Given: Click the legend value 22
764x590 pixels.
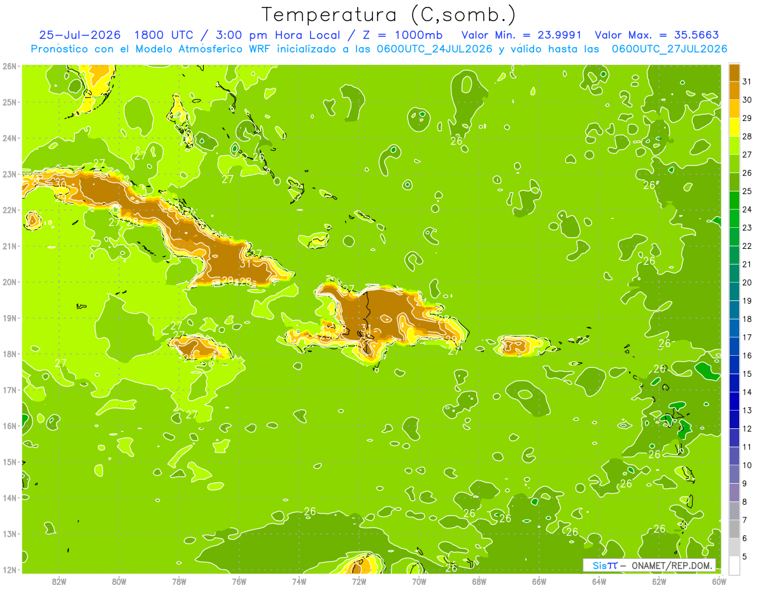Looking at the screenshot, I should coord(747,246).
